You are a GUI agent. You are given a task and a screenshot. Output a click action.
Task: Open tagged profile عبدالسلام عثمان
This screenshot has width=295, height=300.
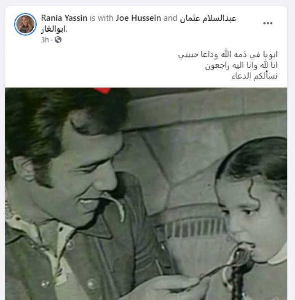pos(208,19)
